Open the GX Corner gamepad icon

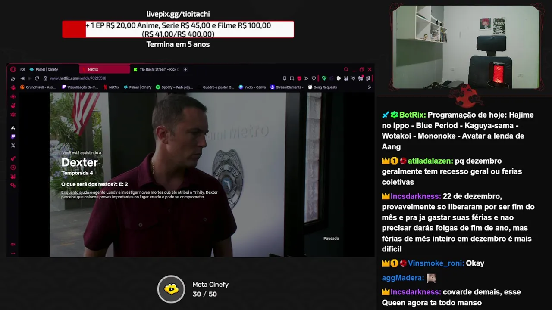coord(22,69)
